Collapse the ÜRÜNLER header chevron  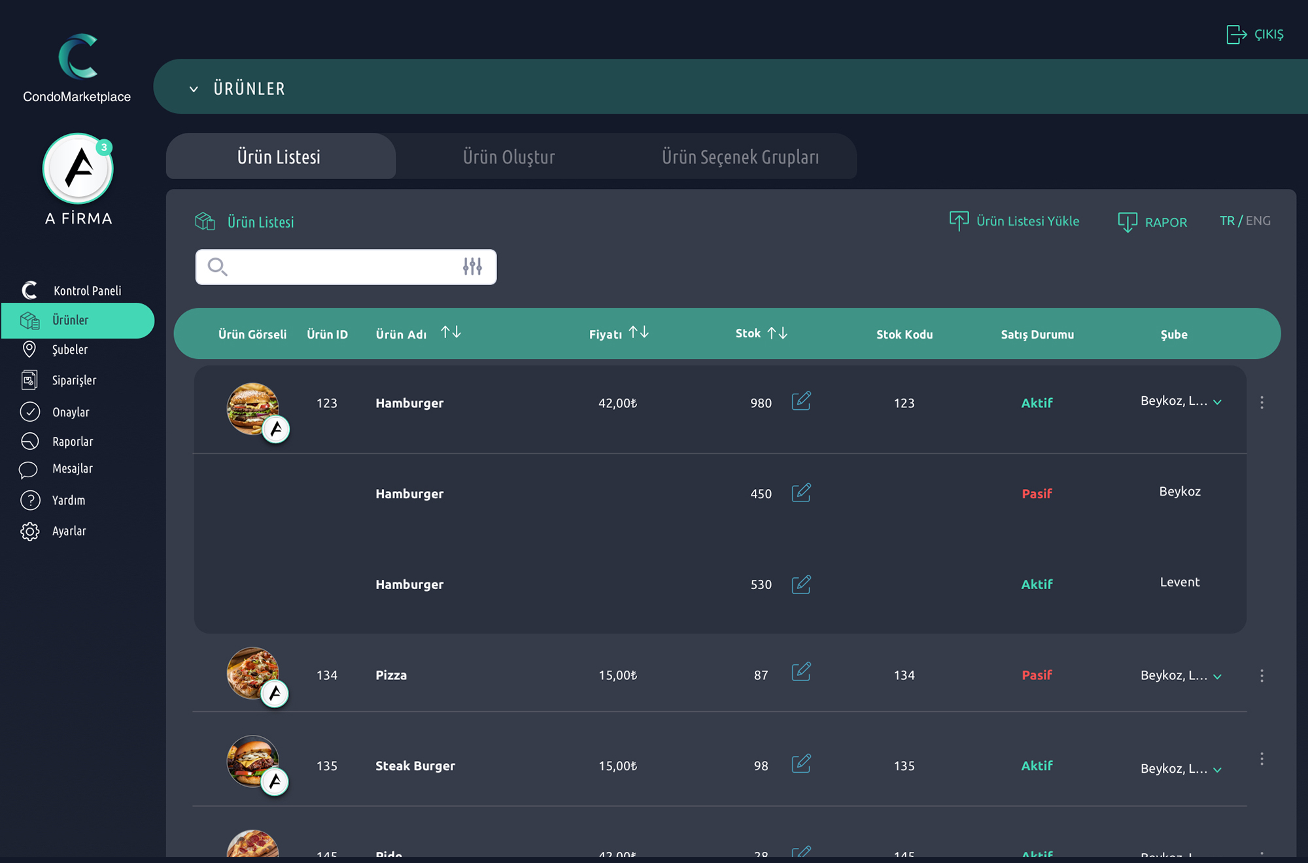pos(194,90)
